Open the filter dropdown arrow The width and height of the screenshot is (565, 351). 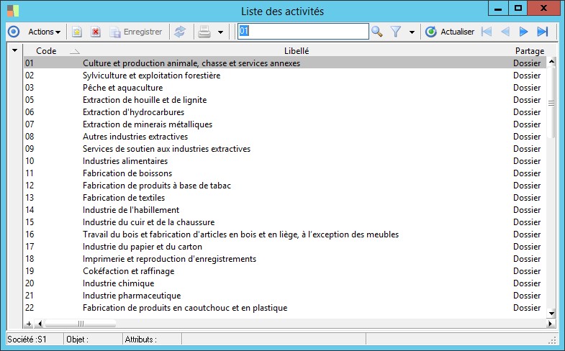coord(412,32)
